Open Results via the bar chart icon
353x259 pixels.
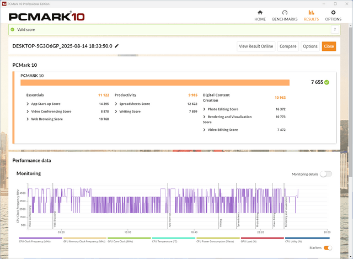(x=311, y=12)
